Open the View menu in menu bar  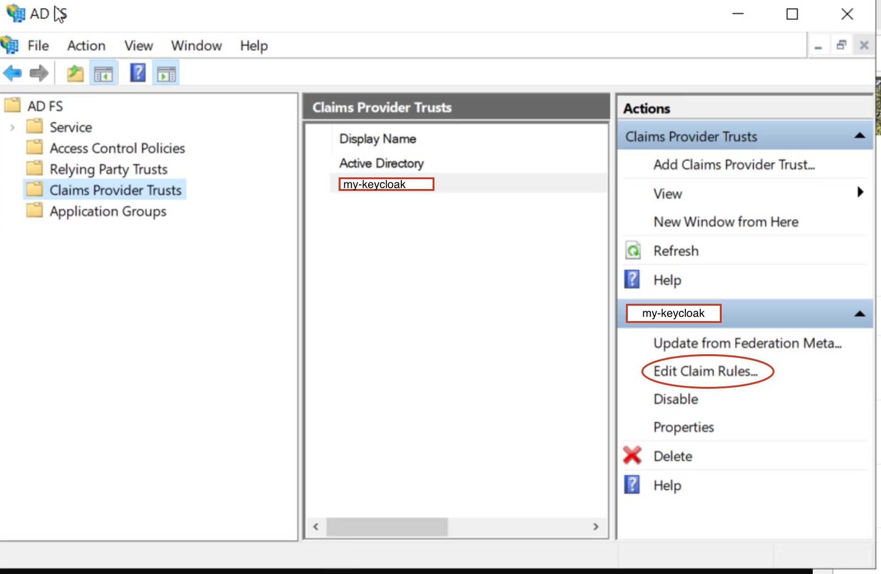pyautogui.click(x=138, y=46)
